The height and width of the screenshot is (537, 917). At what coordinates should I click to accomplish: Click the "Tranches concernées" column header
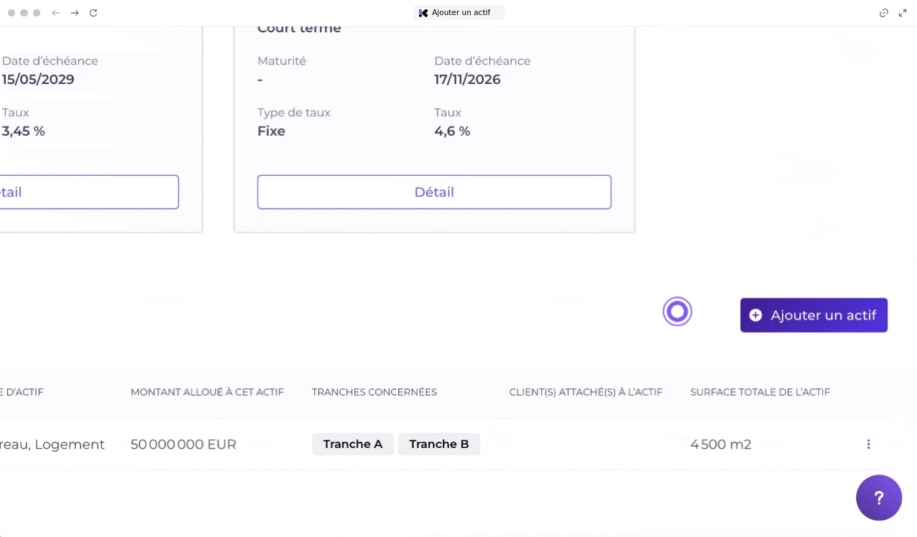374,392
